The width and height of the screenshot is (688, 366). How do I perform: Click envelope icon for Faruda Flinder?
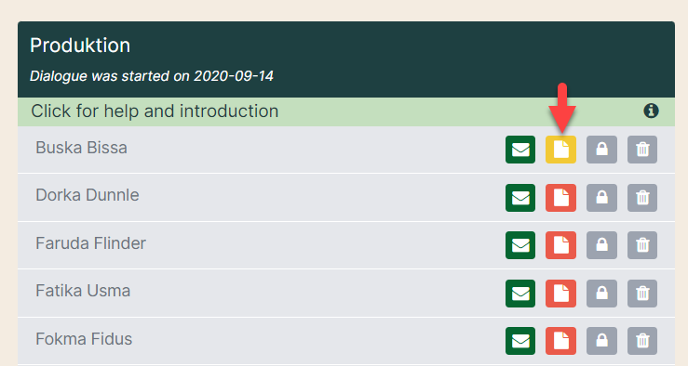tap(520, 245)
